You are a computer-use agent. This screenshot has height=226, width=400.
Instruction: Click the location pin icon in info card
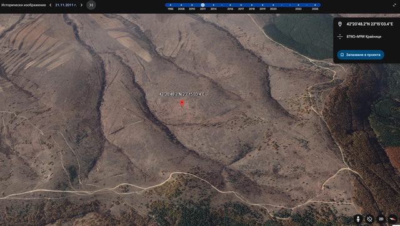tap(340, 24)
